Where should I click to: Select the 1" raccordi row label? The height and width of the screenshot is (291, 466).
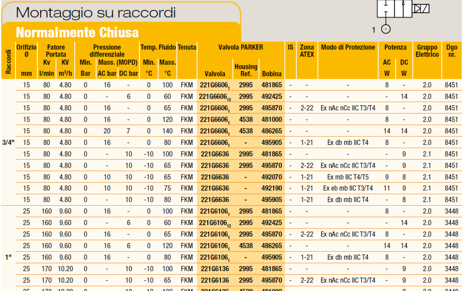pos(7,257)
